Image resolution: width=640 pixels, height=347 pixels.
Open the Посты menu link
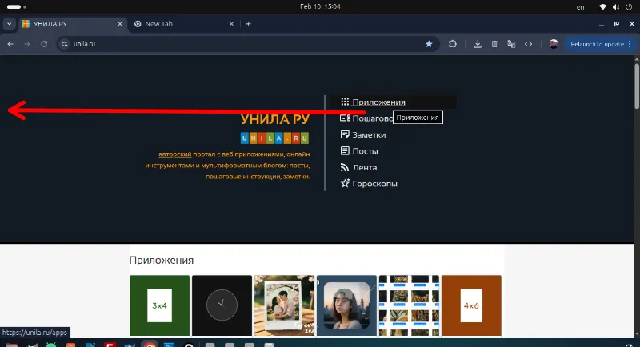(x=365, y=151)
